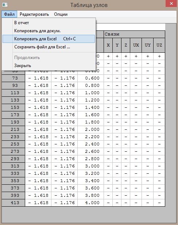Image resolution: width=178 pixels, height=225 pixels.
Task: Click the cell with value 2.000
Action: pos(90,129)
